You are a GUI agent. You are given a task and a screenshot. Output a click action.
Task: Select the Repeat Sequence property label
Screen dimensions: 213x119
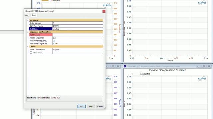(x=41, y=38)
